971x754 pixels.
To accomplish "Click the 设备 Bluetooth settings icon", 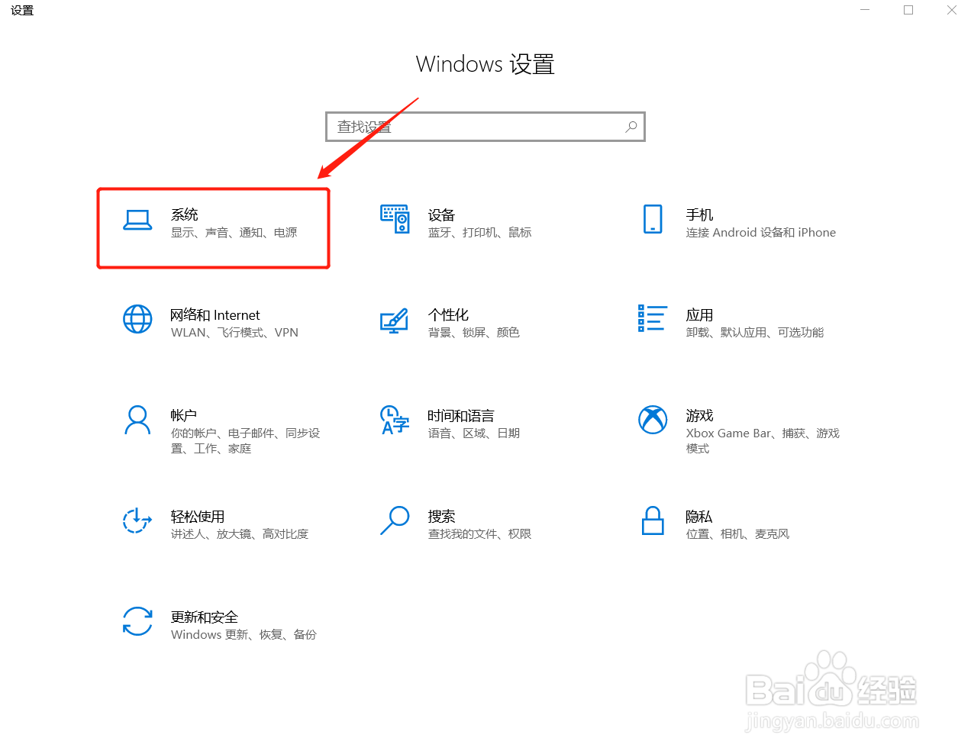I will pos(395,221).
